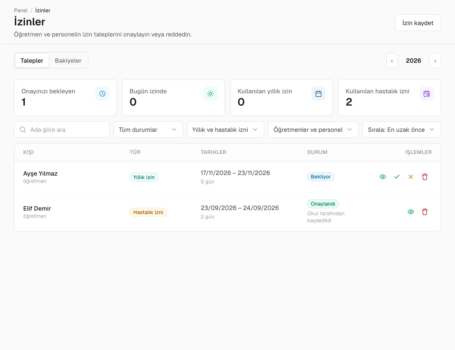Click the TARIHLER column header
Screen dimensions: 455x350
[213, 152]
